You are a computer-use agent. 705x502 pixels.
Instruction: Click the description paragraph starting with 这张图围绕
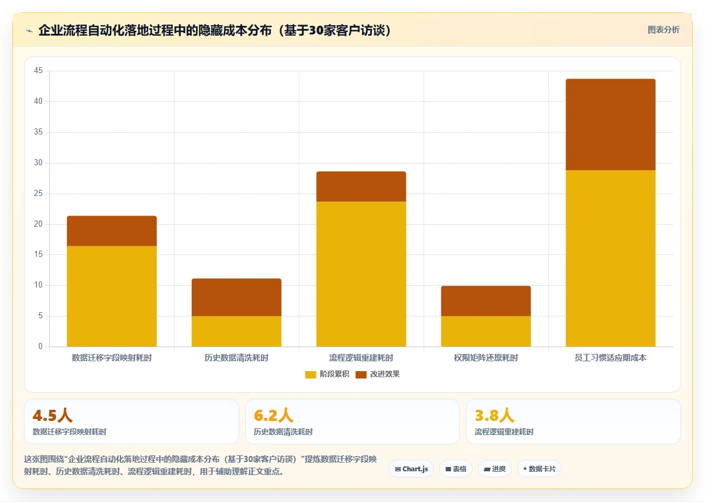pyautogui.click(x=200, y=465)
